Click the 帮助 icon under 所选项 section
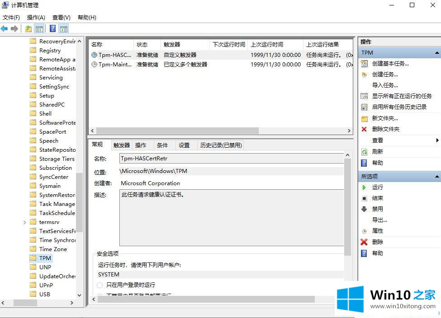 (364, 253)
